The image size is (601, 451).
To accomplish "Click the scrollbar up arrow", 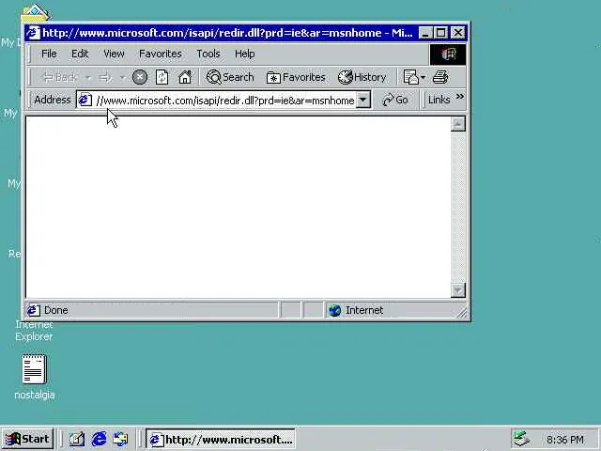I will click(458, 124).
